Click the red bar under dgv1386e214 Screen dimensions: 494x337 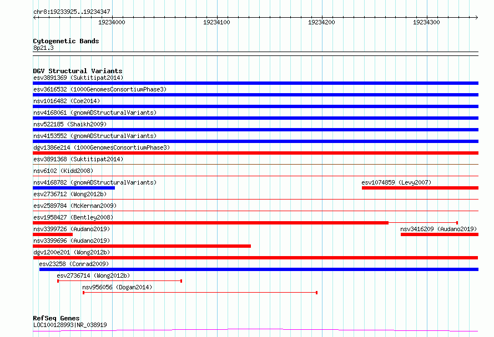point(255,153)
